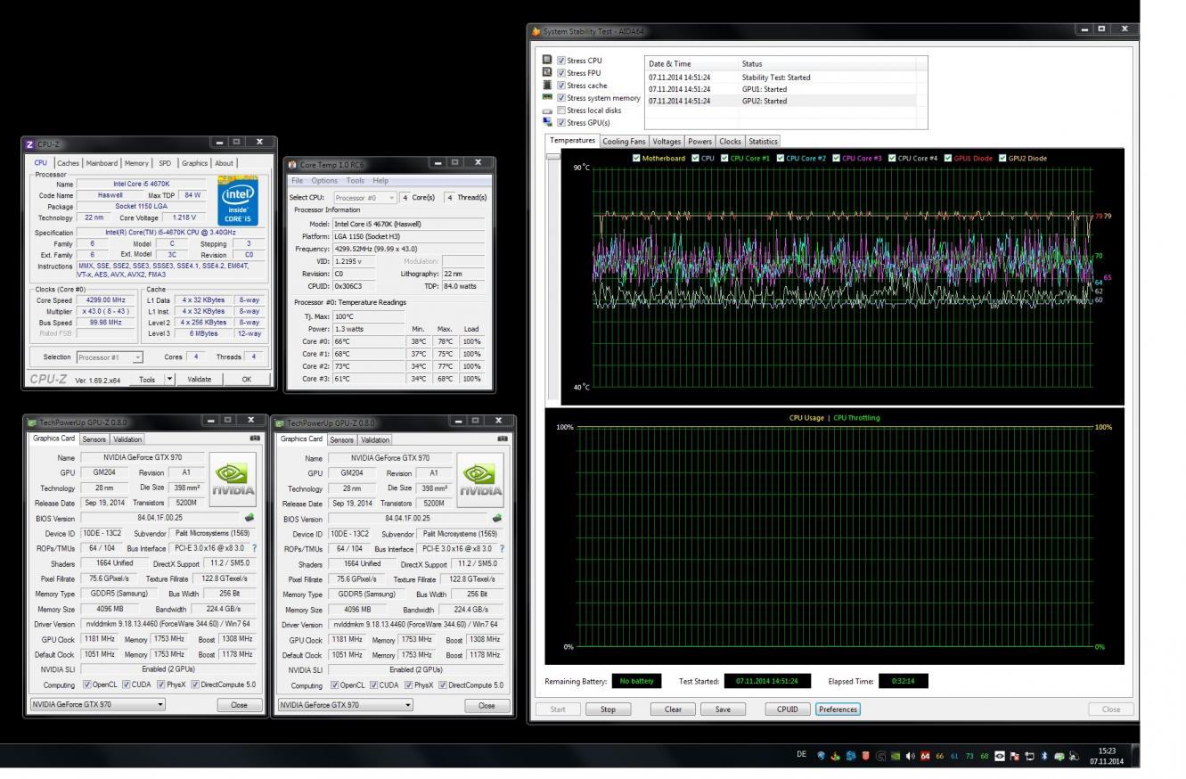Image resolution: width=1186 pixels, height=779 pixels.
Task: Click the red 64 AIDA64 tray icon
Action: tap(925, 756)
